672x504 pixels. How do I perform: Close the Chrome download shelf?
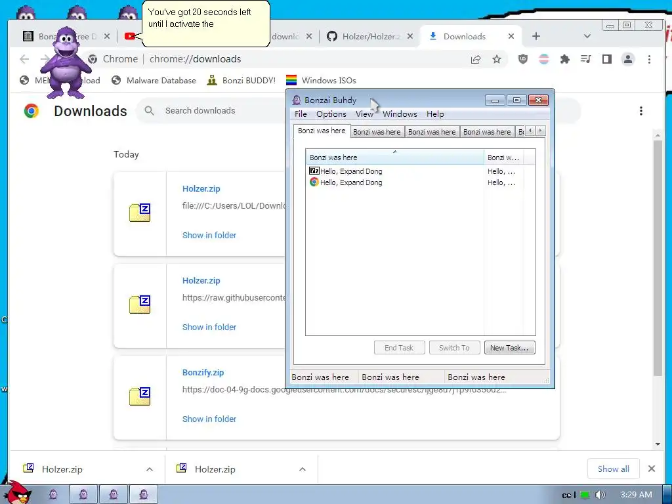click(x=652, y=469)
